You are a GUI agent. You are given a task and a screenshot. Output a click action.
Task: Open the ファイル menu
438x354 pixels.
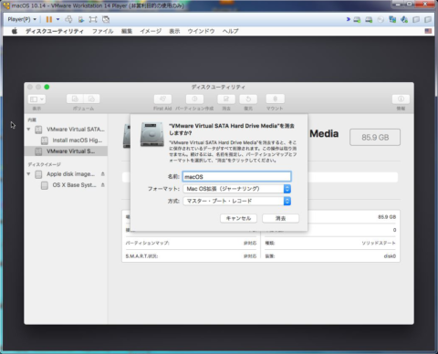(x=103, y=31)
